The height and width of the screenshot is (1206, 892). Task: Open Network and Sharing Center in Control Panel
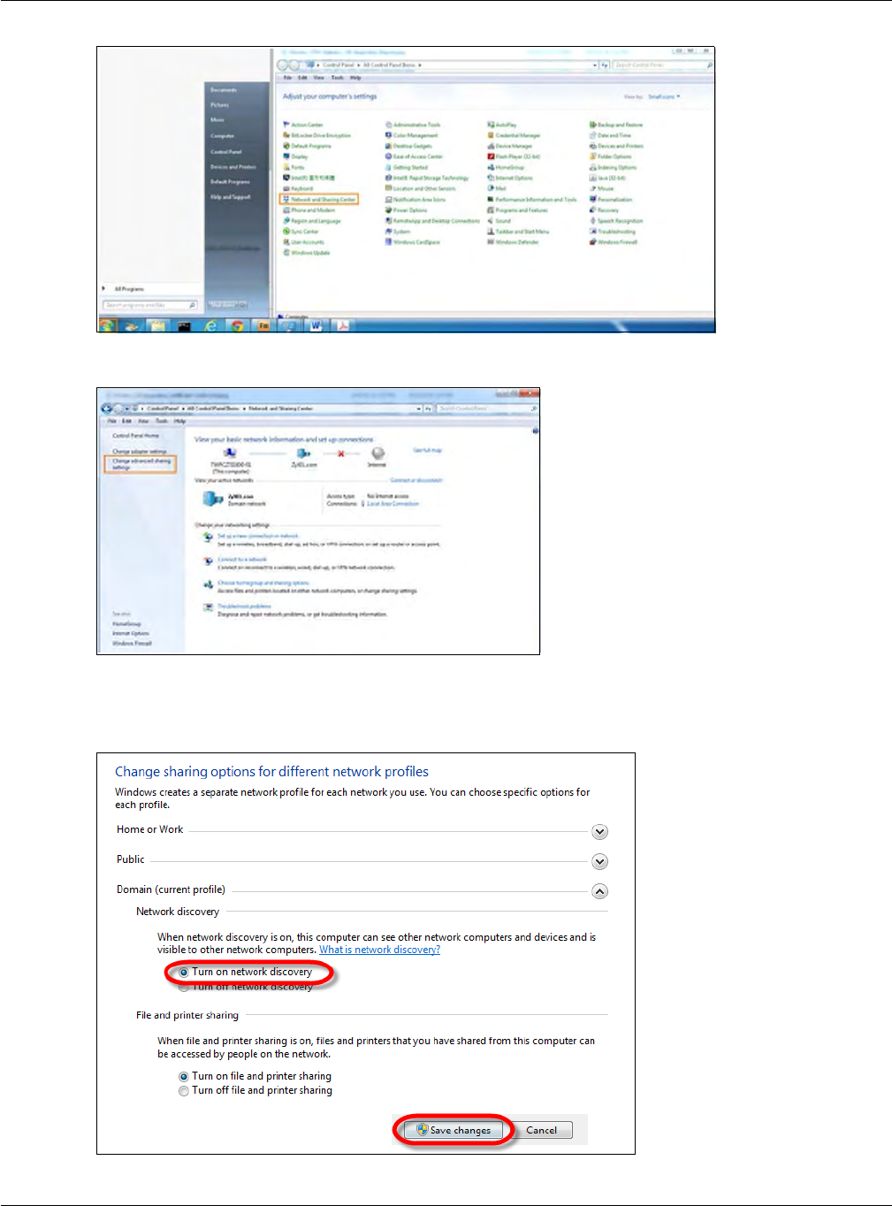click(319, 200)
